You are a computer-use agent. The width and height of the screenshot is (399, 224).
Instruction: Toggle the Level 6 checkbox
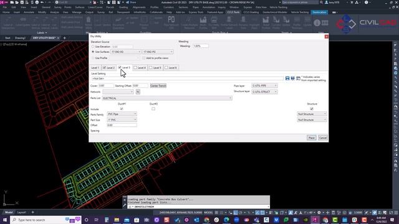[x=166, y=68]
